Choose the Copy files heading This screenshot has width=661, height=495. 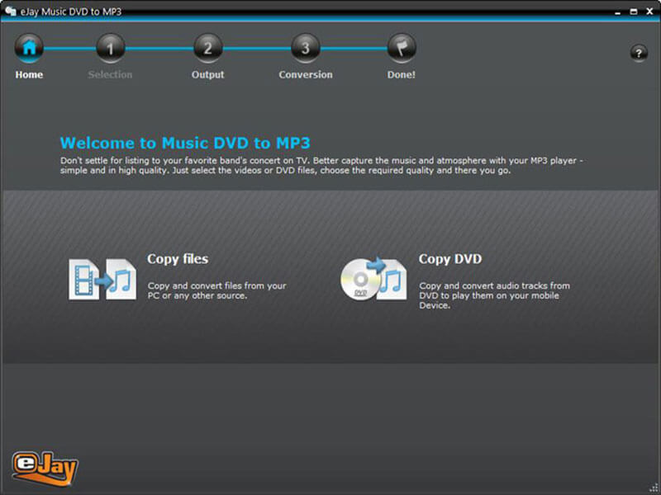point(178,259)
